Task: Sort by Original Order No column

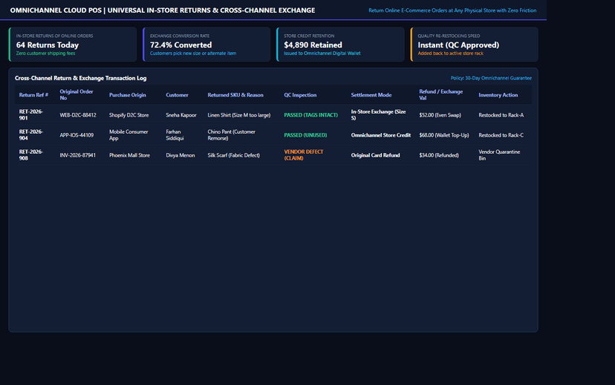Action: [77, 95]
